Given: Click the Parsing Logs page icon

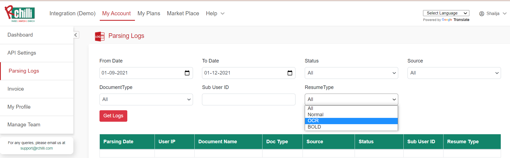Looking at the screenshot, I should point(99,36).
